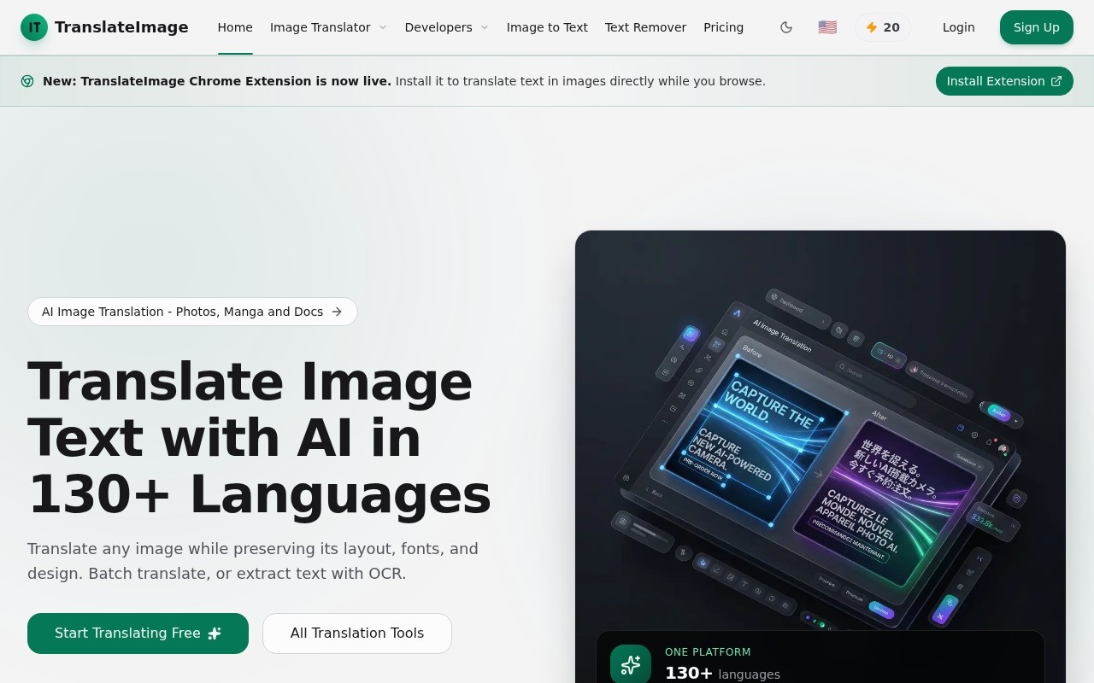The height and width of the screenshot is (683, 1094).
Task: Open the lightning bolt 20 credits badge
Action: pos(883,27)
